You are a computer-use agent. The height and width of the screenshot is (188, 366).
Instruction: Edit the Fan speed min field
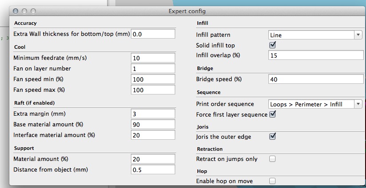153,79
